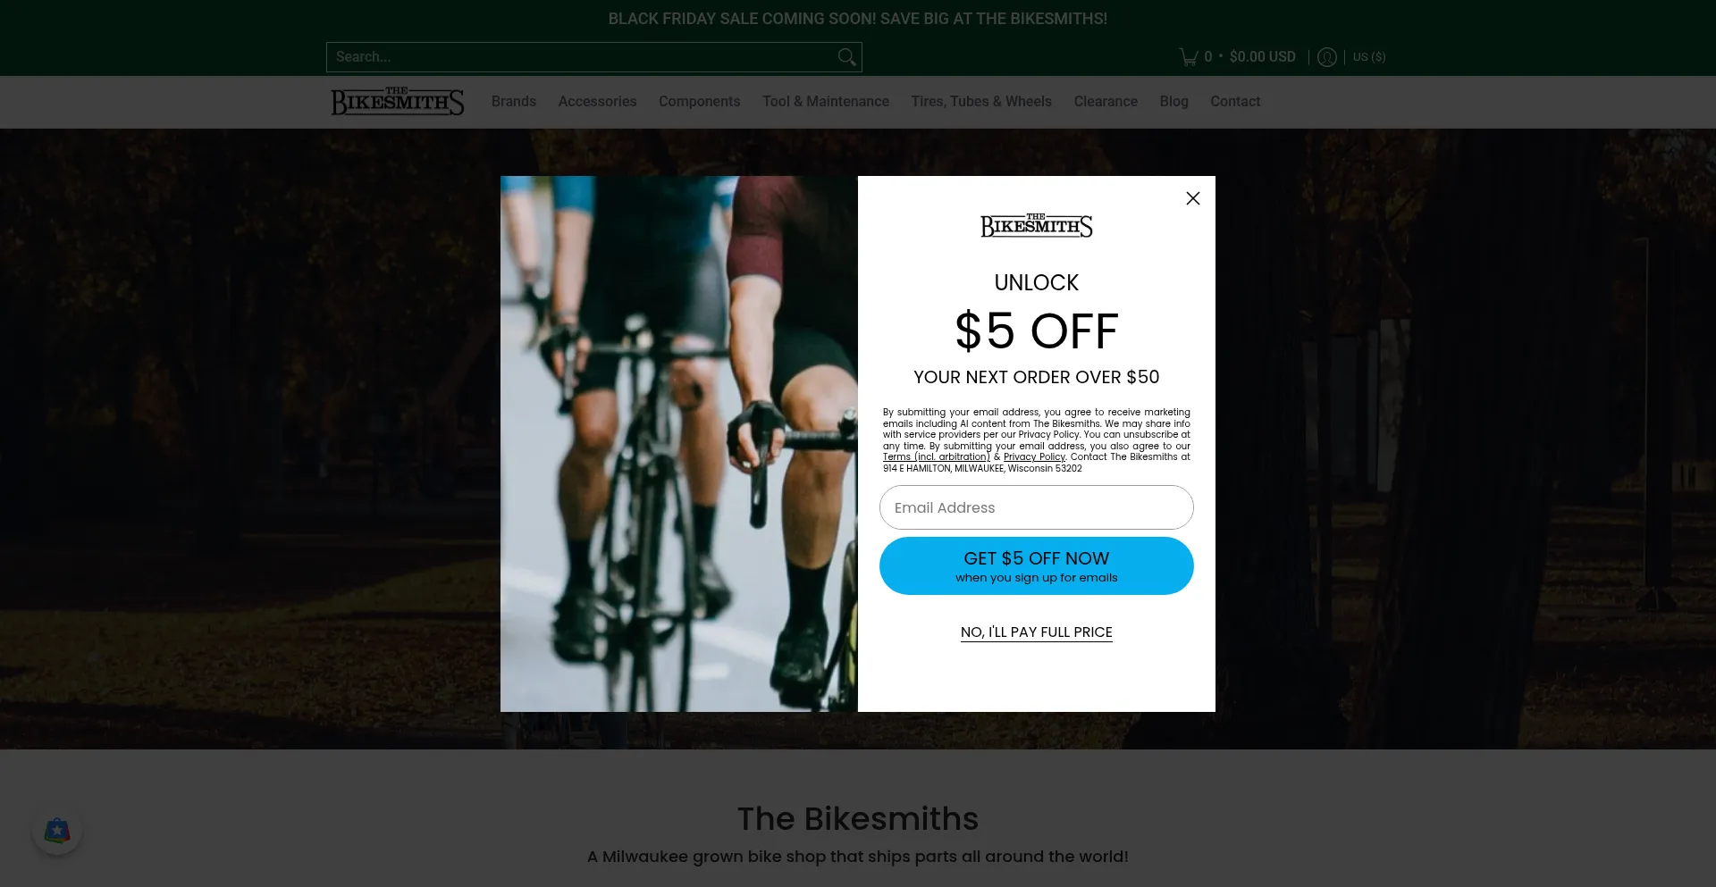Open the Components menu
This screenshot has width=1716, height=887.
tap(700, 102)
